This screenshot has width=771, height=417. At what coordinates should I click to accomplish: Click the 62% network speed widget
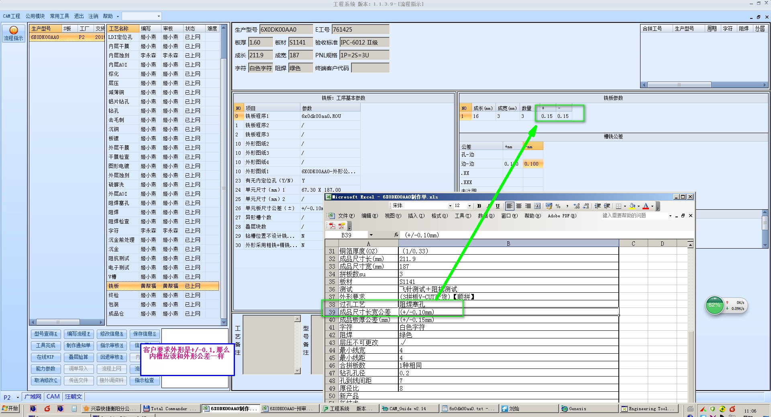click(x=726, y=306)
